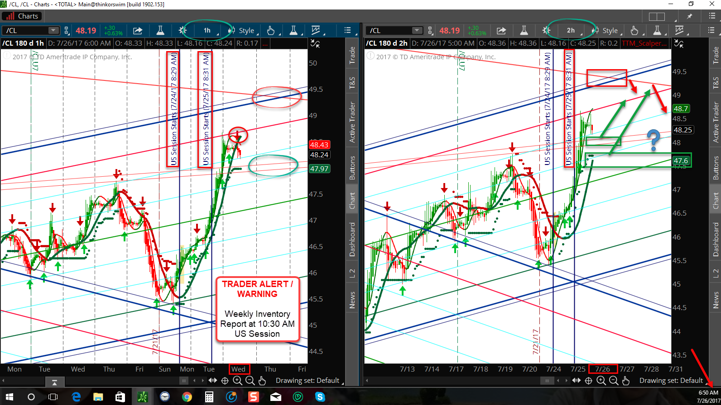721x405 pixels.
Task: Click zoom out icon under right chart
Action: pyautogui.click(x=614, y=381)
